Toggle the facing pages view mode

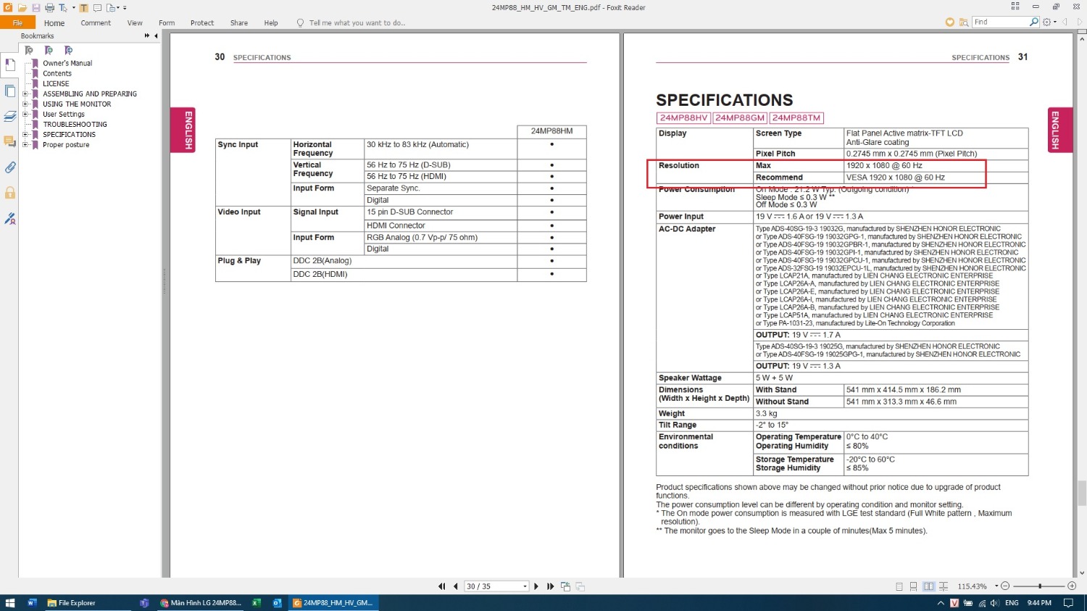point(929,586)
